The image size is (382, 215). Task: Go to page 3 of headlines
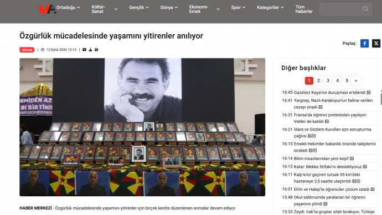point(328,80)
